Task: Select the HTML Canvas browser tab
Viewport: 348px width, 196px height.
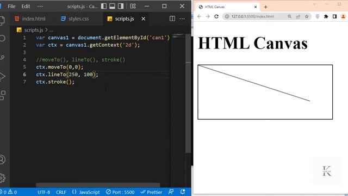Action: [227, 7]
